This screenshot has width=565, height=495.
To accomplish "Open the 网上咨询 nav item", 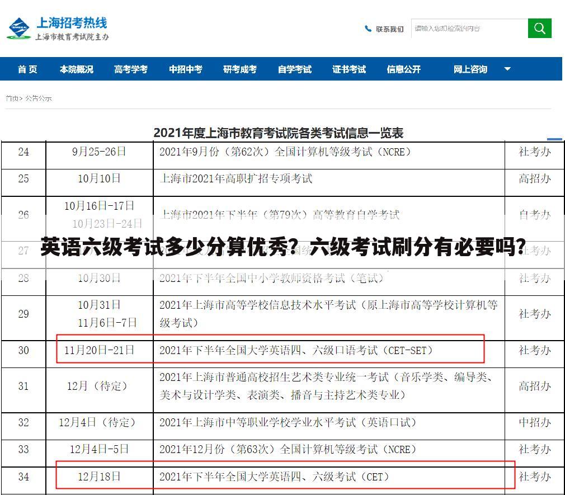I will 470,69.
